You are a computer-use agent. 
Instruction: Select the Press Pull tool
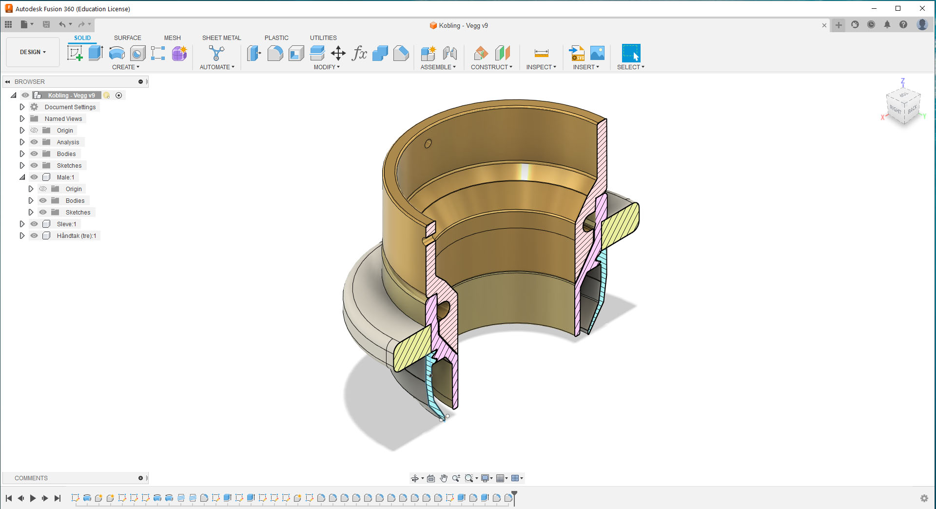point(254,53)
